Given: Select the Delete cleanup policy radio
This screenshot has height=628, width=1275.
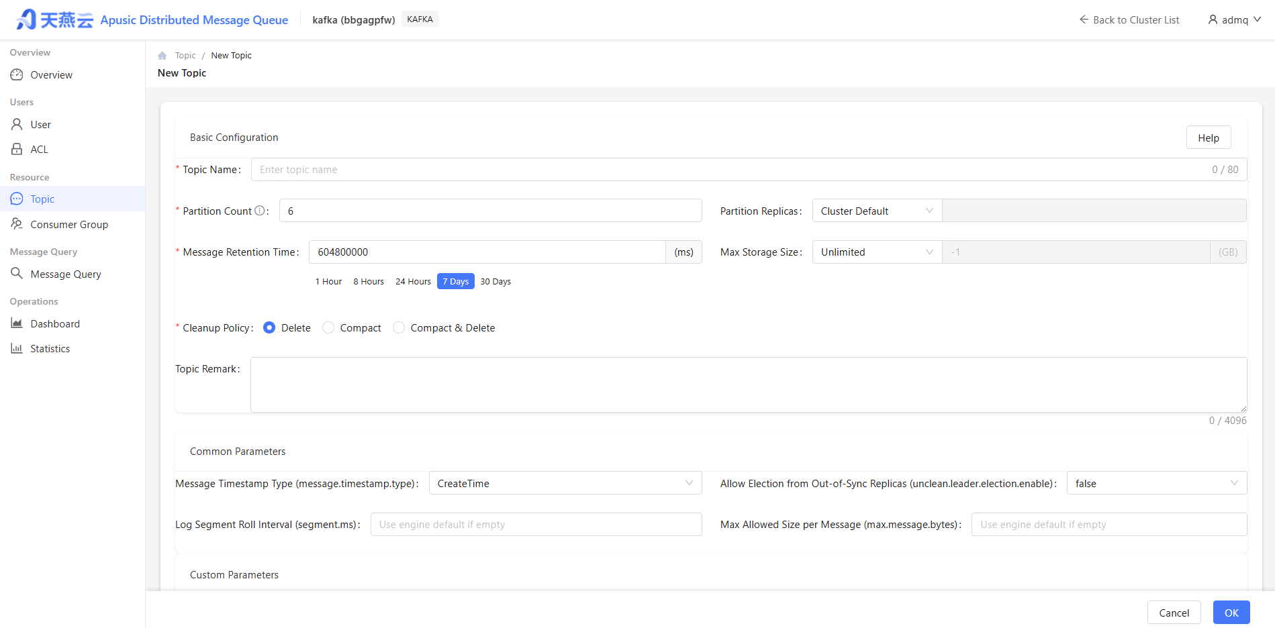Looking at the screenshot, I should (x=269, y=327).
